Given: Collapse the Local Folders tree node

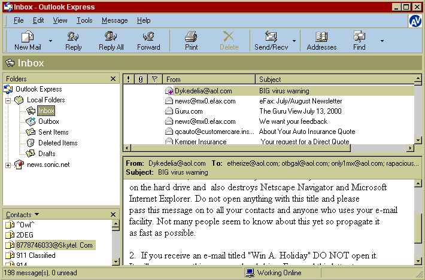Looking at the screenshot, I should 8,101.
